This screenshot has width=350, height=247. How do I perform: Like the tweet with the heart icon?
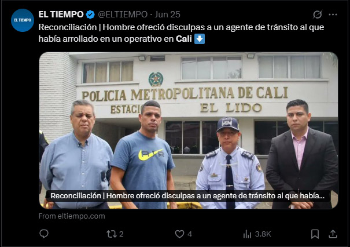179,234
